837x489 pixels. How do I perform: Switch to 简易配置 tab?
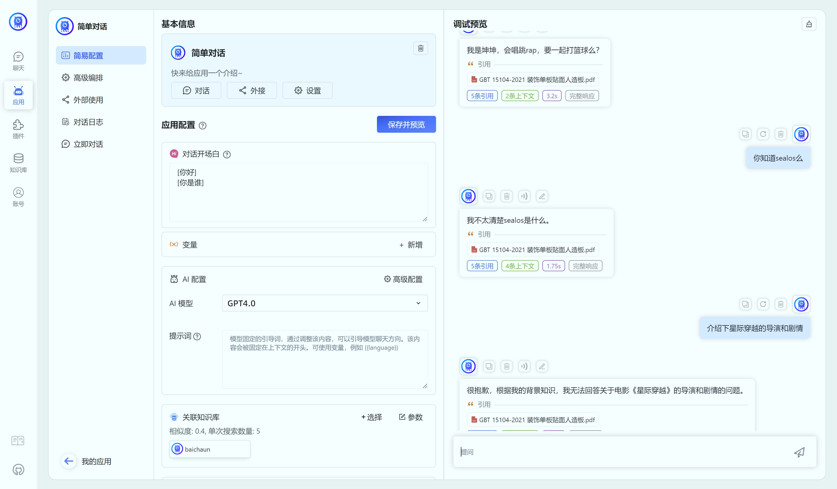pyautogui.click(x=101, y=55)
